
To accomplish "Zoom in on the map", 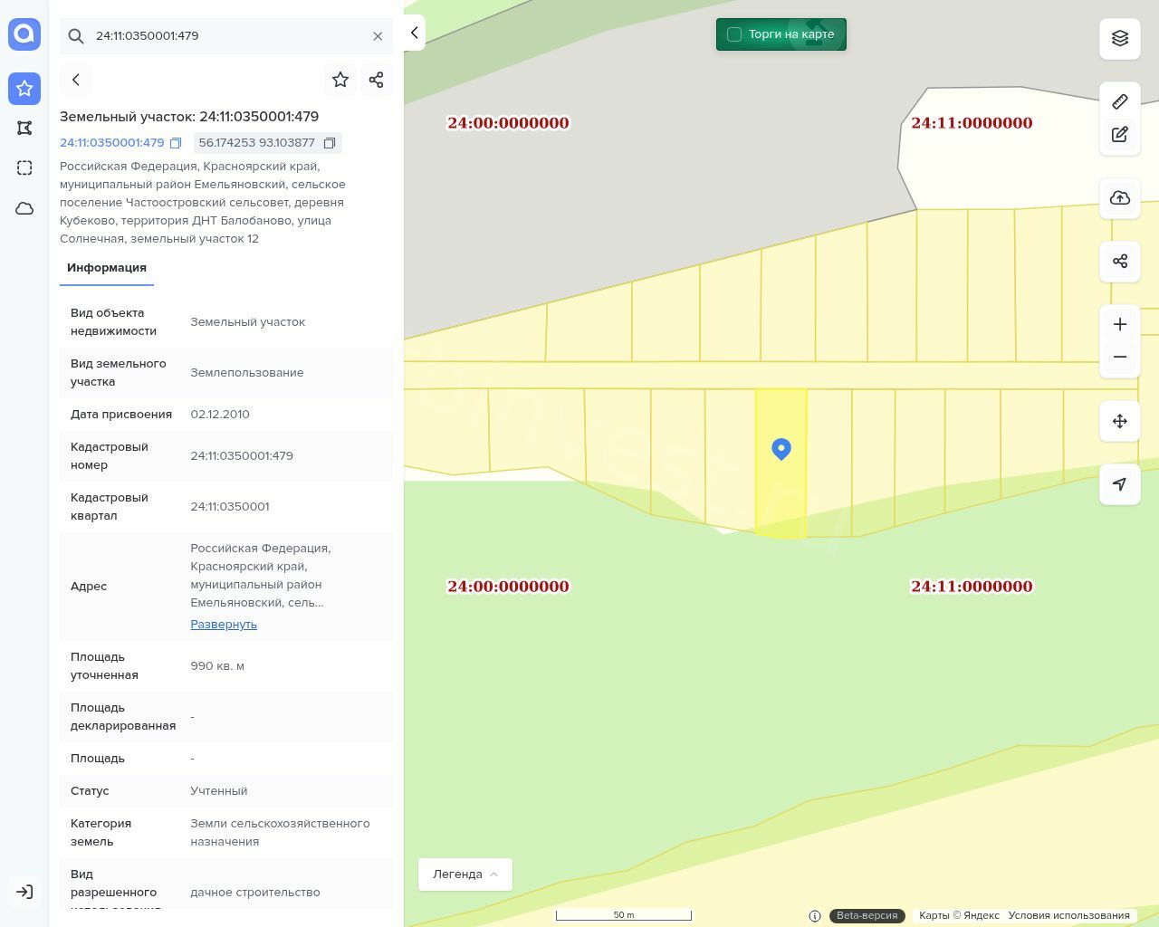I will (1119, 325).
